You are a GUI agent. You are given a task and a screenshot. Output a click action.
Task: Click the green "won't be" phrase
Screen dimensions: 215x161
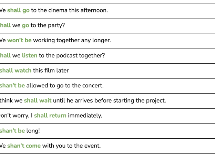tap(19, 40)
